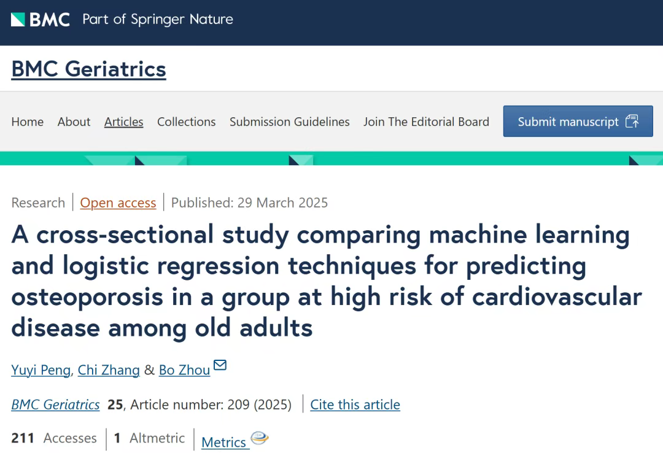Click the upload icon in Submit manuscript
This screenshot has width=663, height=453.
[632, 122]
